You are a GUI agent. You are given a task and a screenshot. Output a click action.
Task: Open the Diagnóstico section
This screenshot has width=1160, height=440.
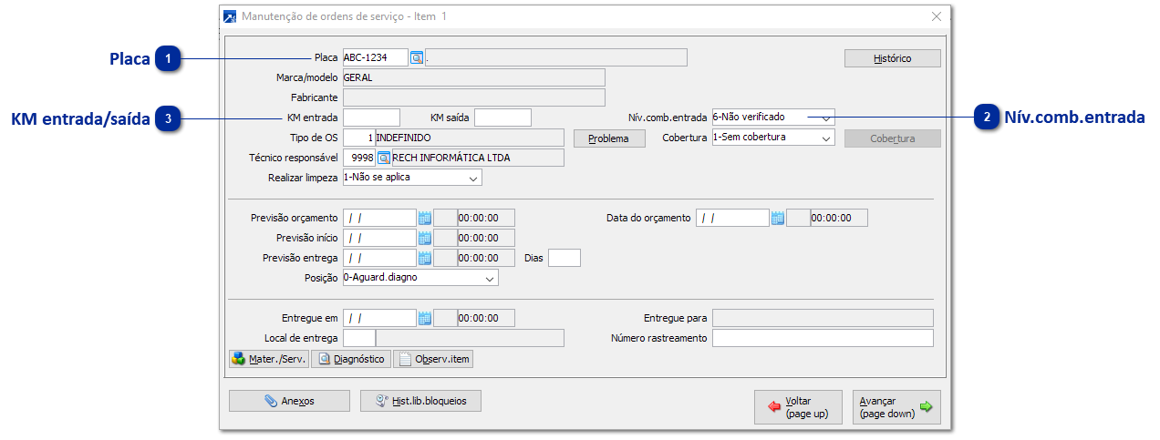[x=351, y=360]
